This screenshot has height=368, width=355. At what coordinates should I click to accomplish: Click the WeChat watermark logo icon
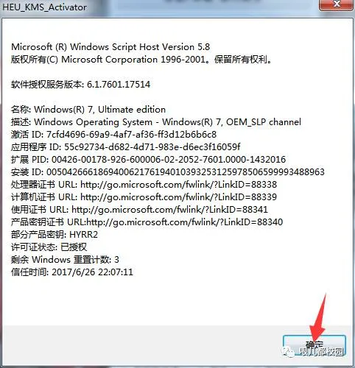pos(289,352)
